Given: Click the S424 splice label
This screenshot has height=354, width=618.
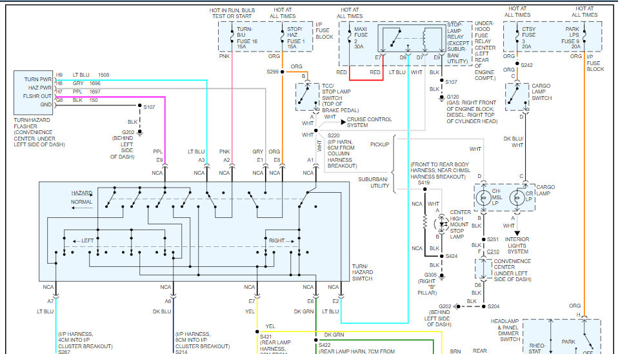Looking at the screenshot, I should 452,256.
